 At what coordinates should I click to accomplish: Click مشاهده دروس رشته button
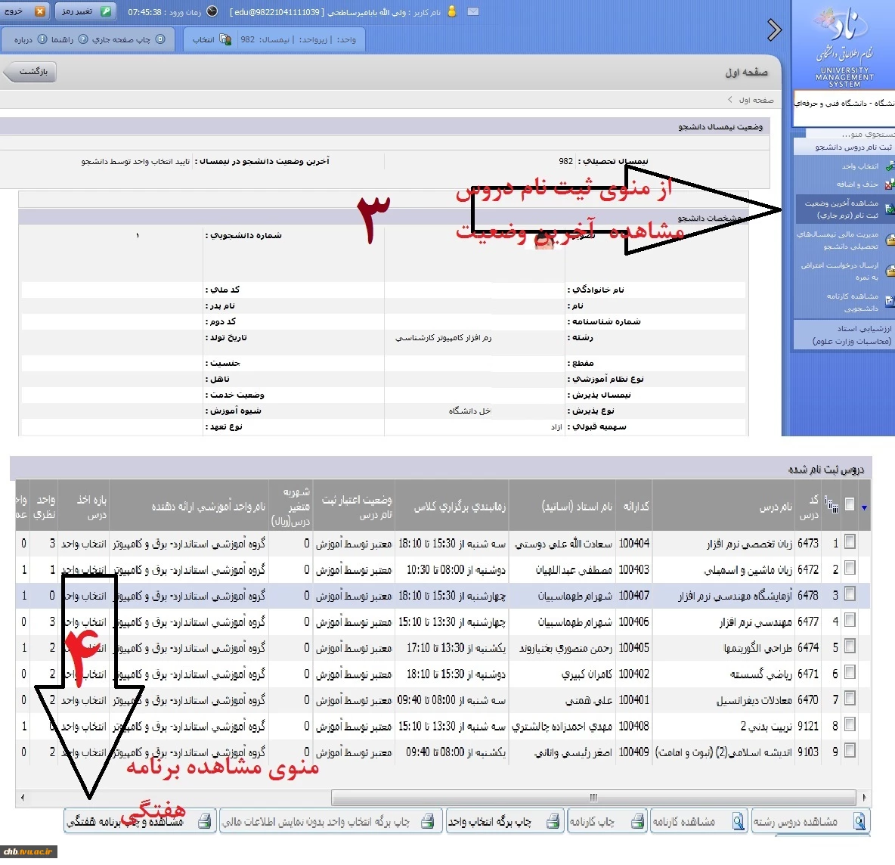(810, 822)
